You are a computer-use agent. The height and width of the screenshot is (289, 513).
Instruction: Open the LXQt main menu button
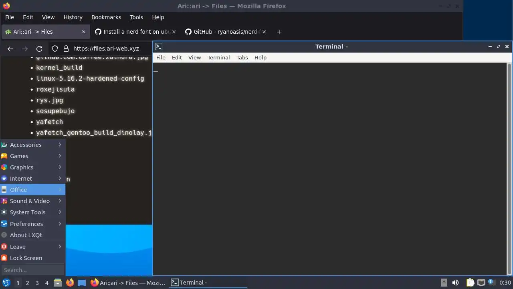pos(6,283)
